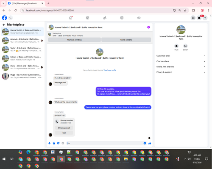212x169 pixels.
Task: Expand Customize chat section
Action: click(x=181, y=56)
